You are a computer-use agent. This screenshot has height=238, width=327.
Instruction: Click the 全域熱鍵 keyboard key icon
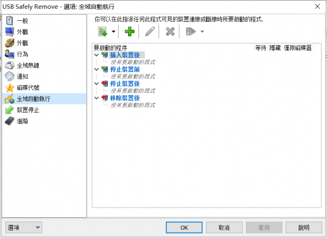pyautogui.click(x=10, y=66)
